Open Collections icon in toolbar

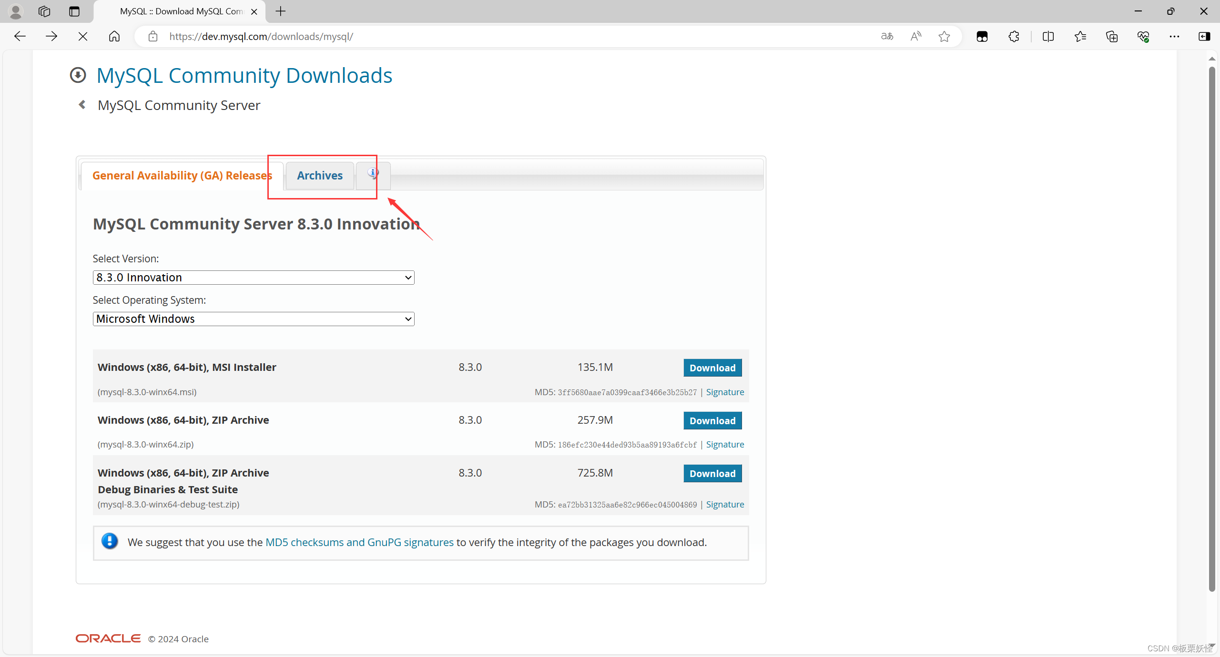[1111, 36]
